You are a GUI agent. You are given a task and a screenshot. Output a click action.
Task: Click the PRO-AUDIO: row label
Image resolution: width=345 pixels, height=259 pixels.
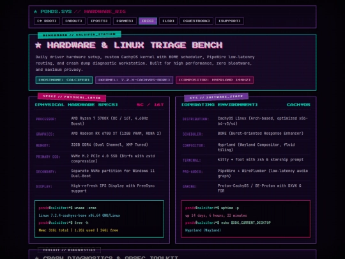(x=192, y=172)
